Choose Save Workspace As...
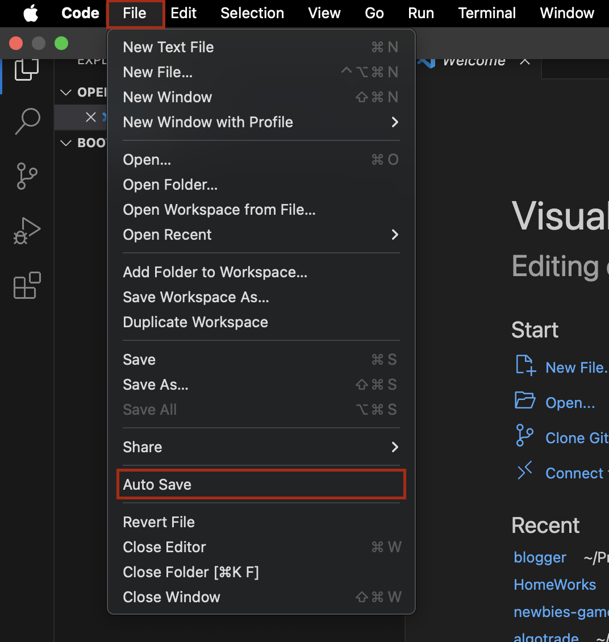609x642 pixels. click(261, 297)
